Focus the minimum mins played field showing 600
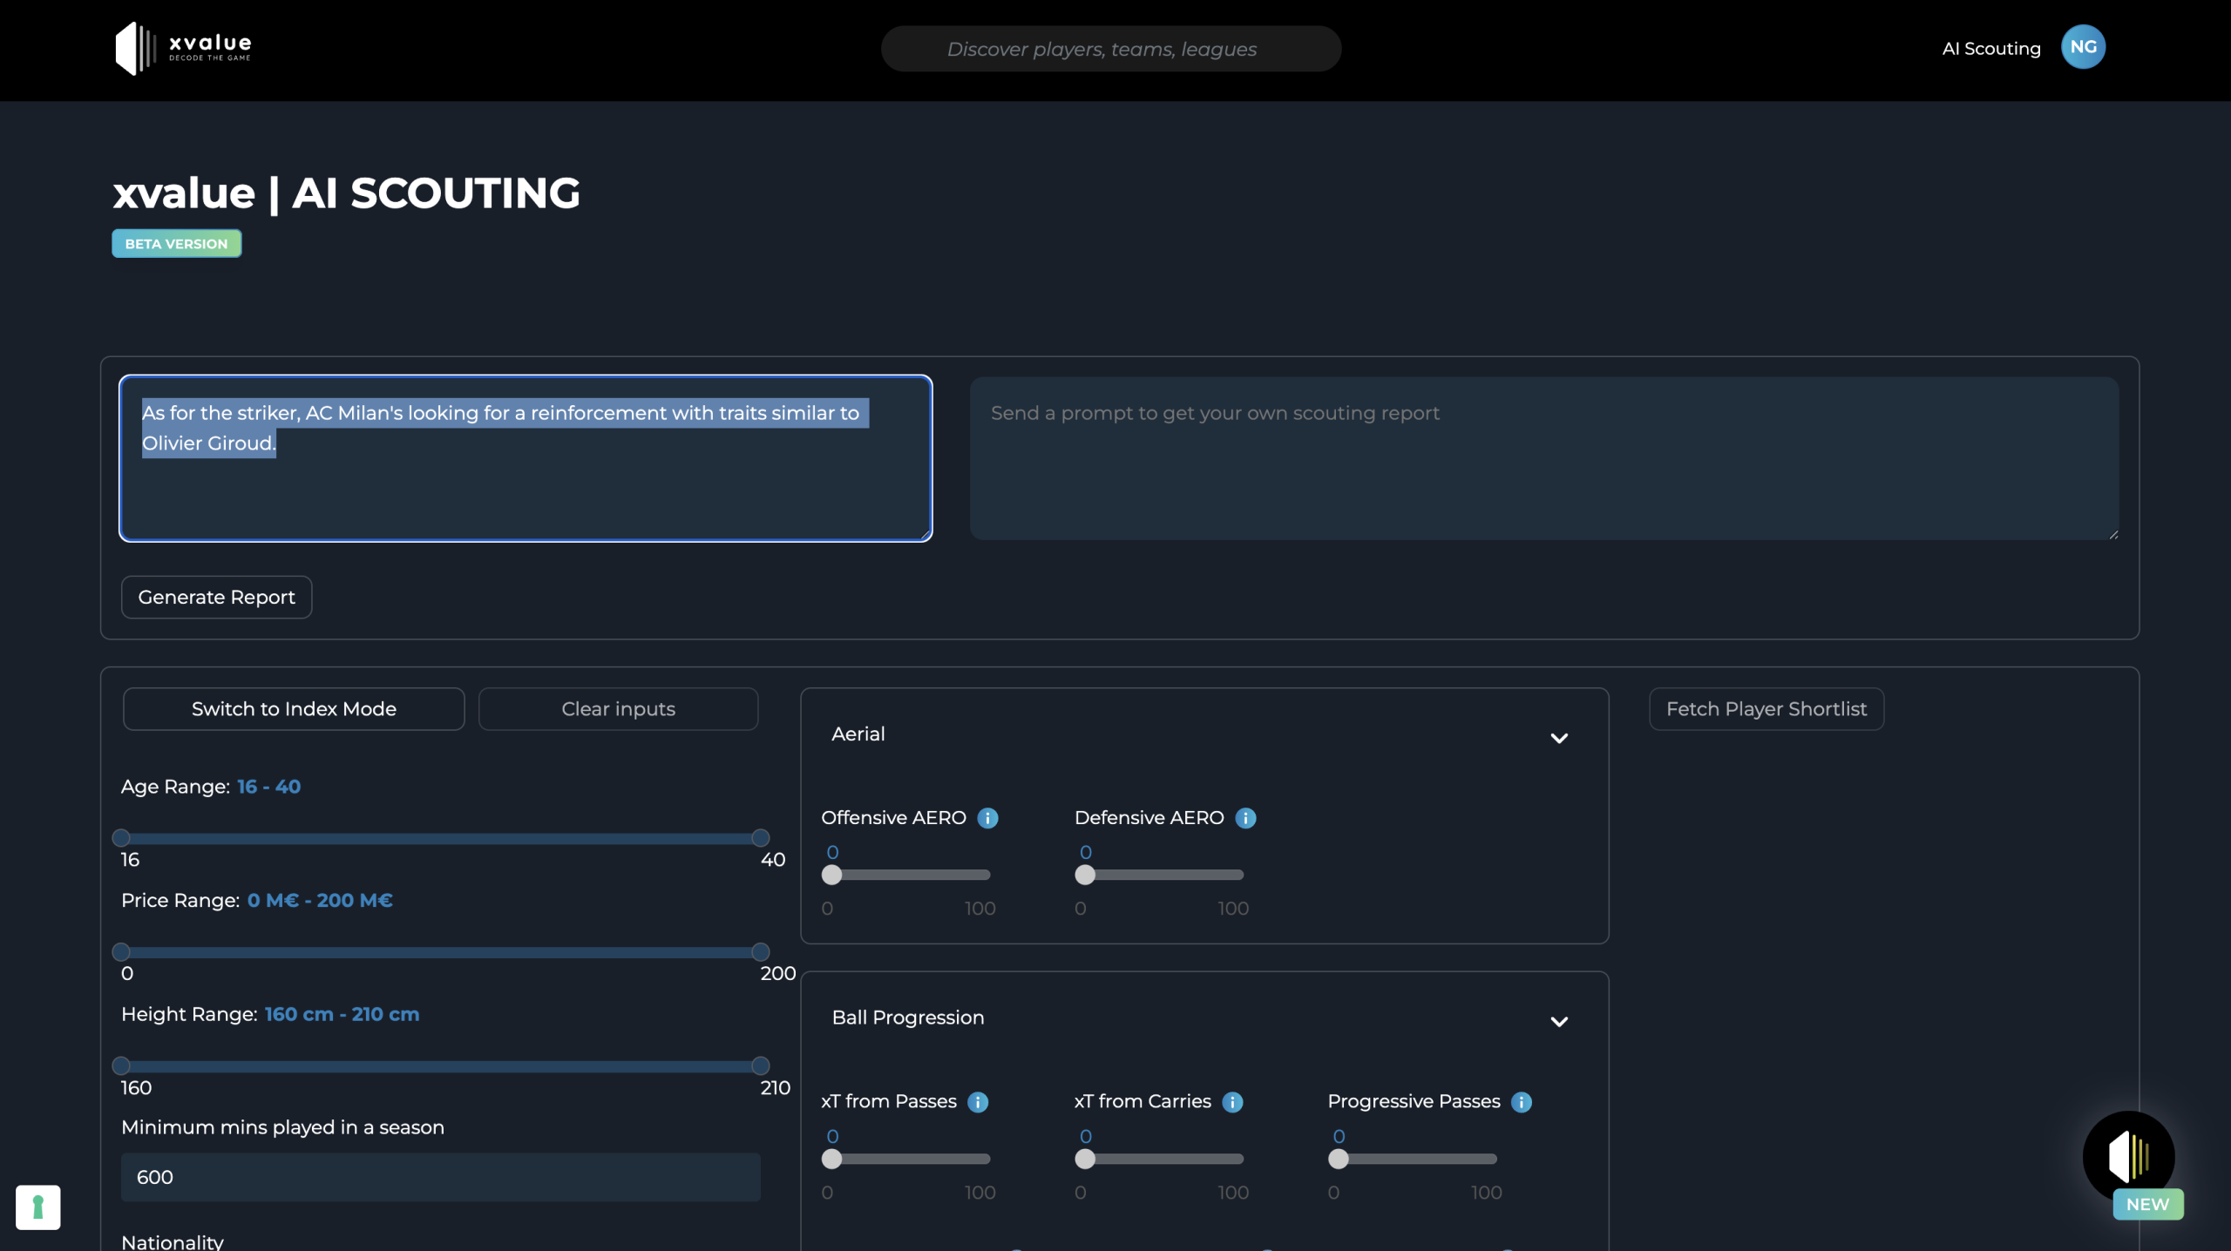Viewport: 2231px width, 1251px height. coord(440,1177)
